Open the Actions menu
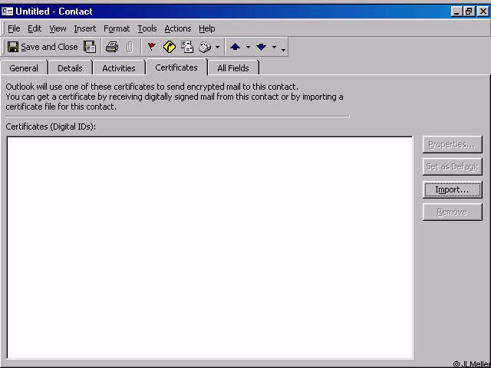 coord(178,28)
